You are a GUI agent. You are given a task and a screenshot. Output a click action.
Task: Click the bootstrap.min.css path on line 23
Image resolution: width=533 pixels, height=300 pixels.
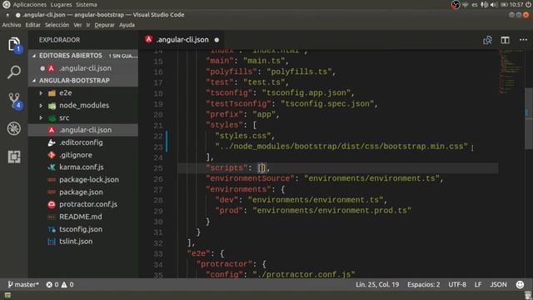click(341, 147)
